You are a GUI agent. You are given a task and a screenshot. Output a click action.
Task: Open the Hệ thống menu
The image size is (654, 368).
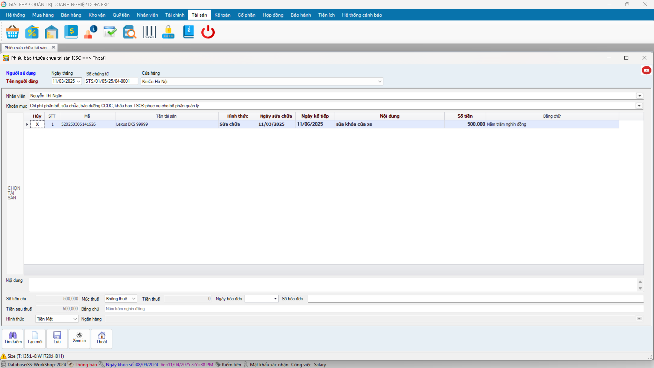pos(15,15)
